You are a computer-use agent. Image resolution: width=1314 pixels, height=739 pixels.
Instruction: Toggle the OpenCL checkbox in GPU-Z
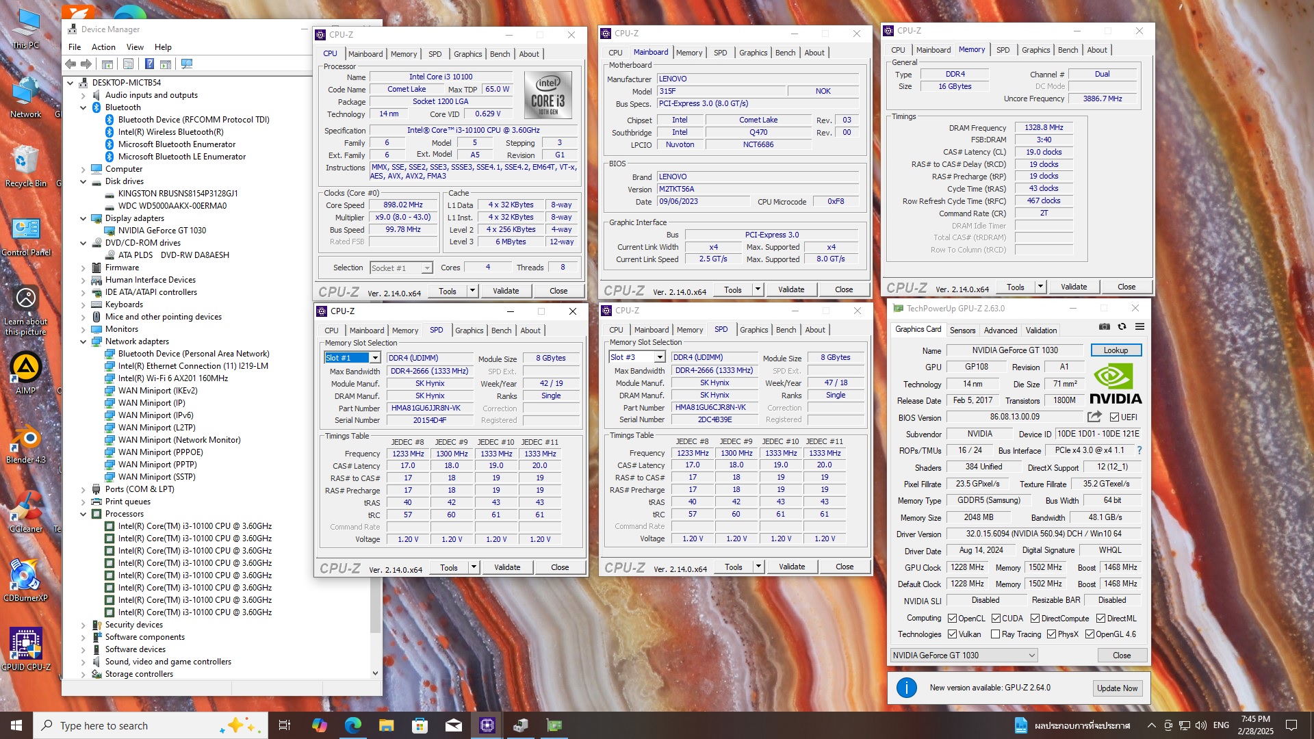coord(952,618)
